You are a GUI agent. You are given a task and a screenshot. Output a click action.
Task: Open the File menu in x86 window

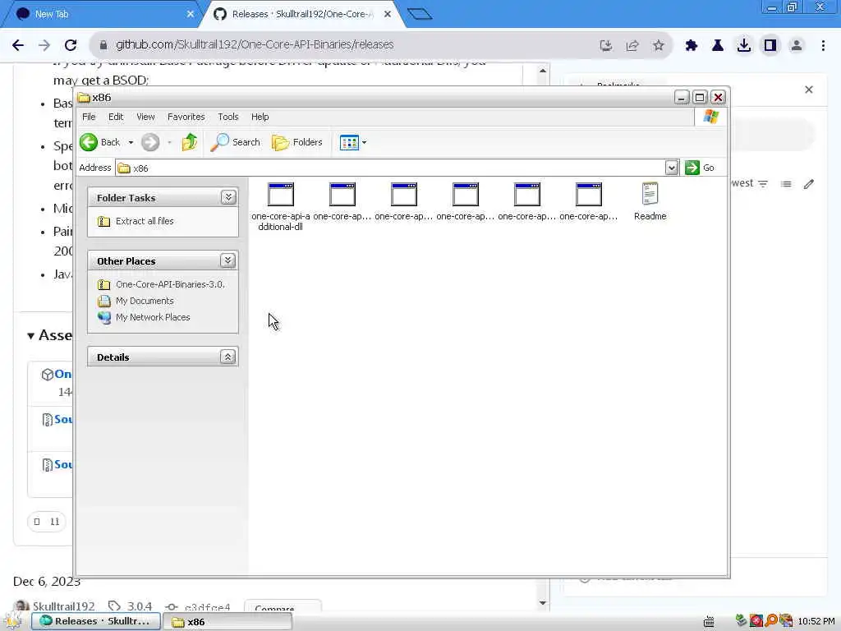pyautogui.click(x=89, y=117)
